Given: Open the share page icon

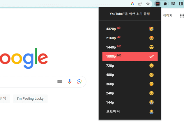Looking at the screenshot, I should (140, 4).
